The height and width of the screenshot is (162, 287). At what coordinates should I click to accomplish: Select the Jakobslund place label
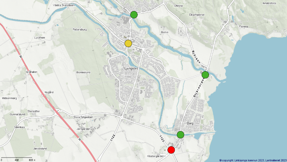point(40,148)
